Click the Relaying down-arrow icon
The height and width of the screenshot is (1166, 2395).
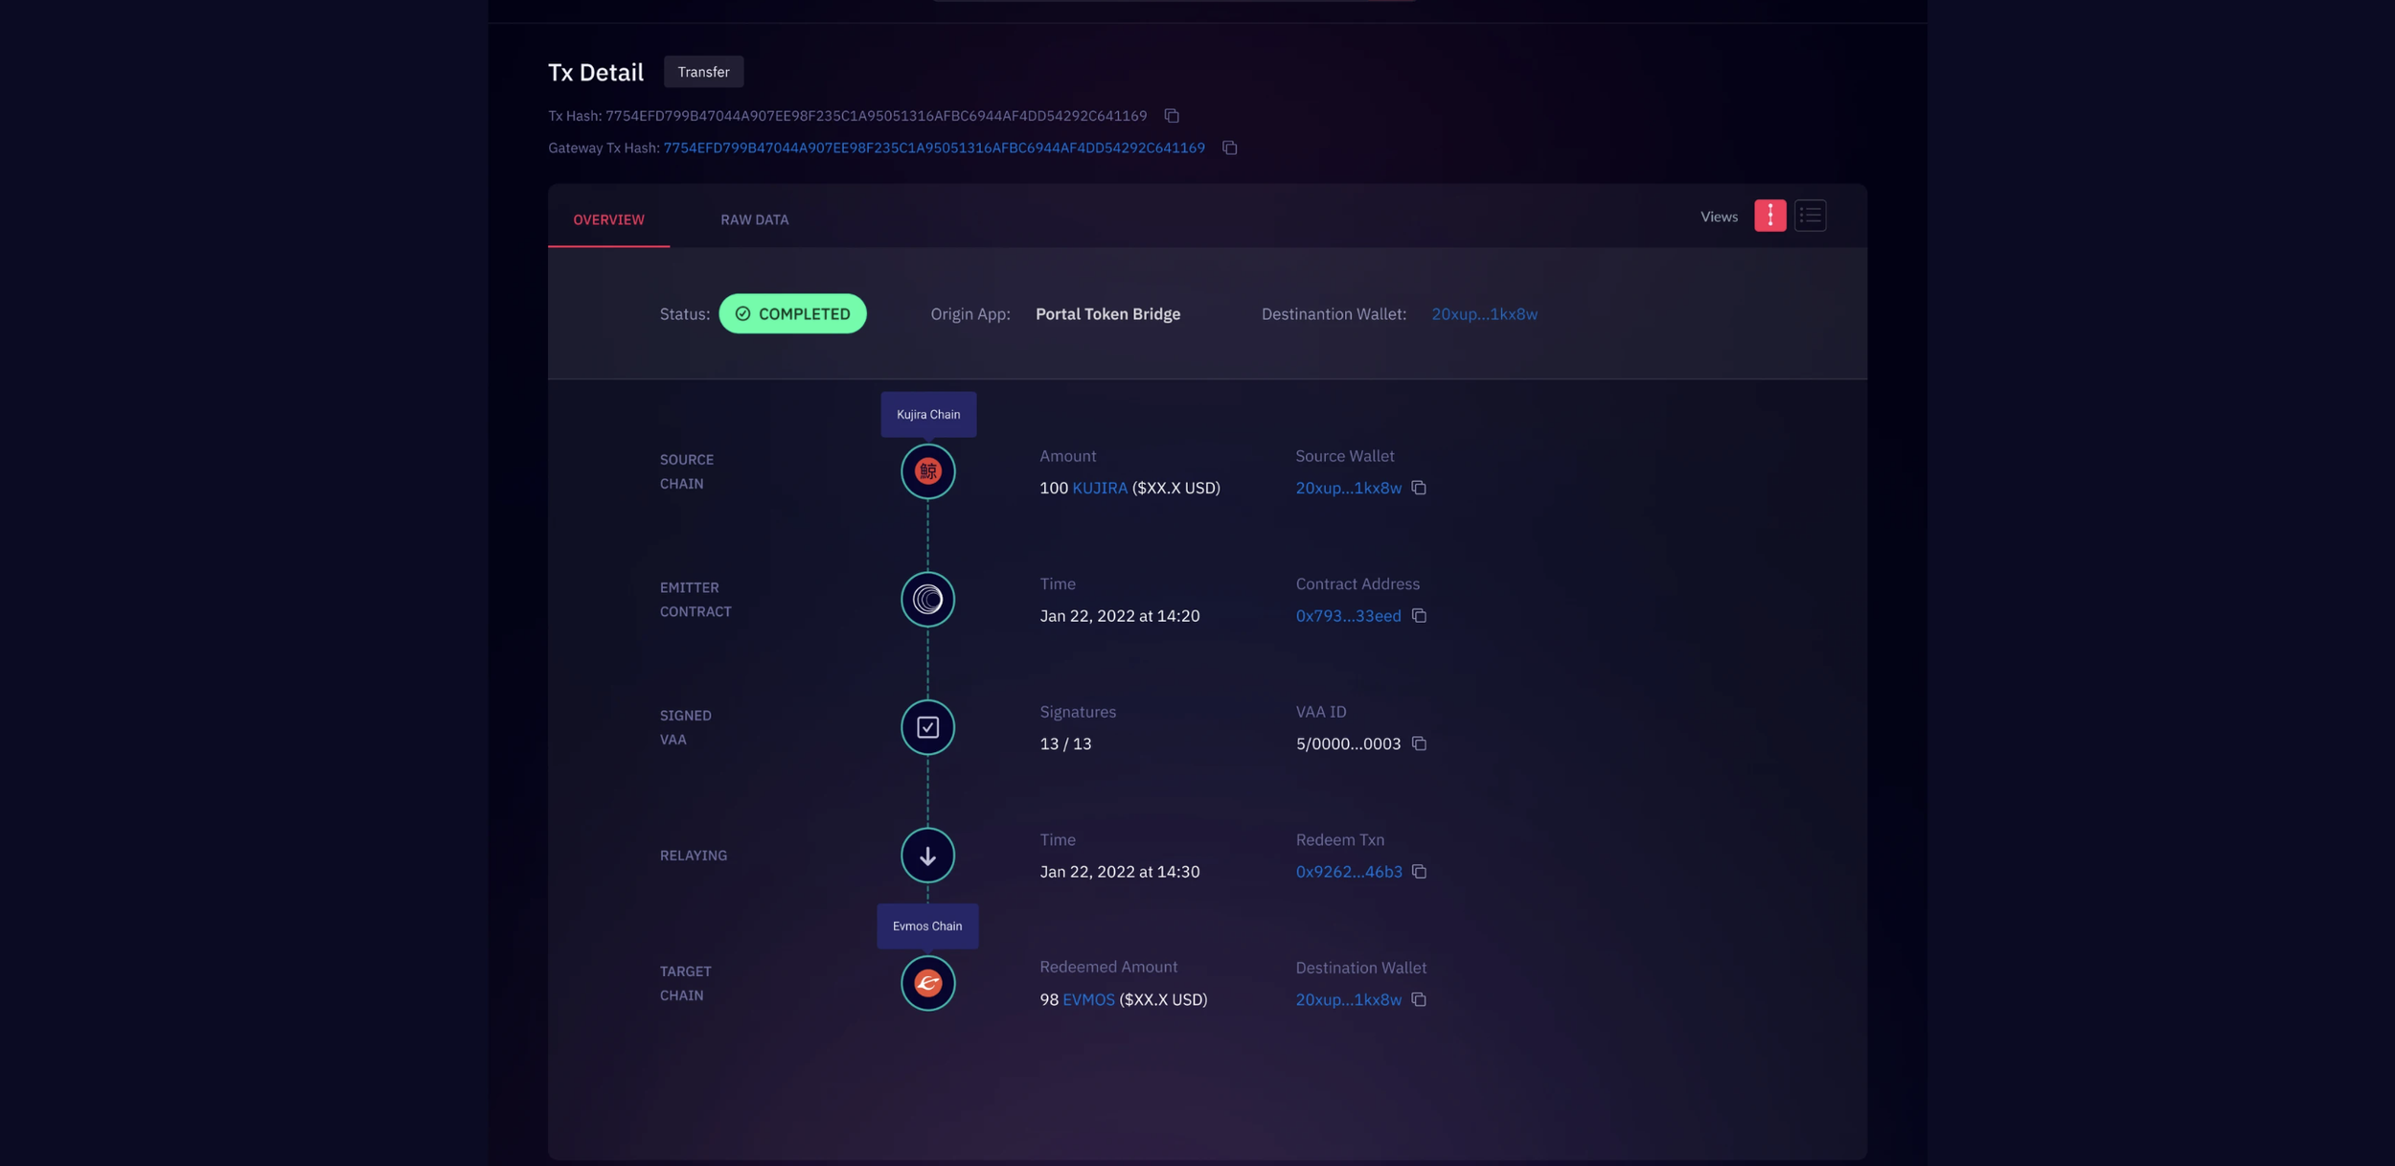927,856
